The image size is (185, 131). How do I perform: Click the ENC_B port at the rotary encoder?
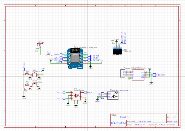(64, 99)
